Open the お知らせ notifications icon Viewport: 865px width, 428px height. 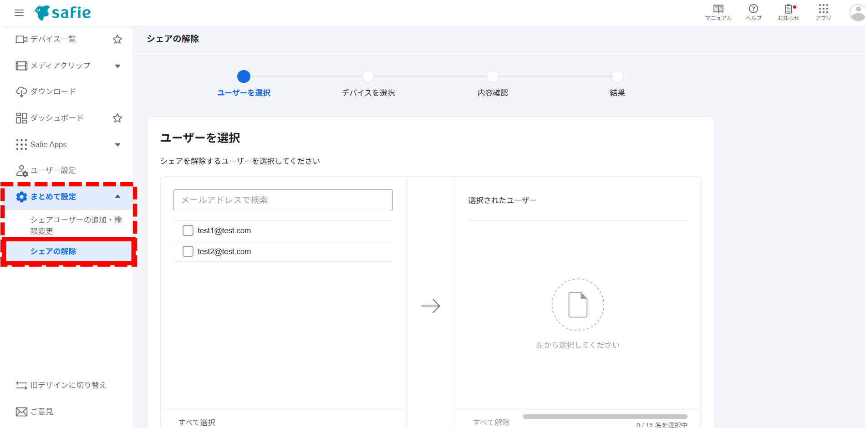789,12
